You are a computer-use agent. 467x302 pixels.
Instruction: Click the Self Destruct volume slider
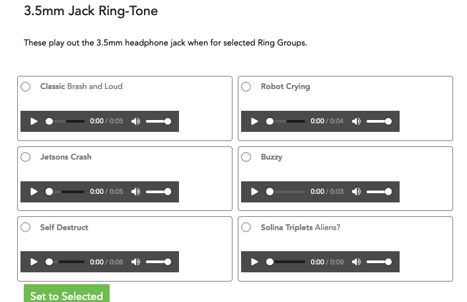point(159,262)
